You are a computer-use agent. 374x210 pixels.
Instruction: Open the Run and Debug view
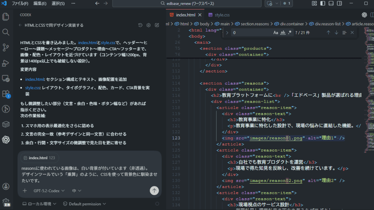point(6,63)
